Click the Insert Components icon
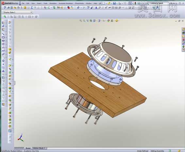Image resolution: width=185 pixels, height=152 pixels. tap(10, 65)
